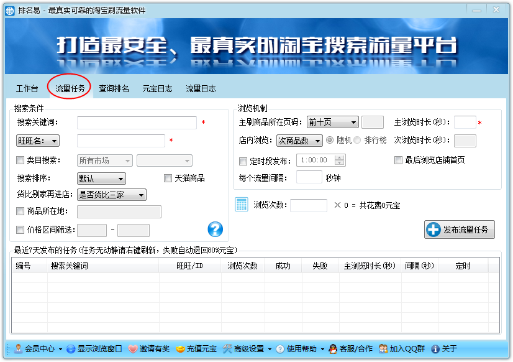Viewport: 513px width, 362px height.
Task: Go to 元宝日志 tab
Action: click(157, 88)
